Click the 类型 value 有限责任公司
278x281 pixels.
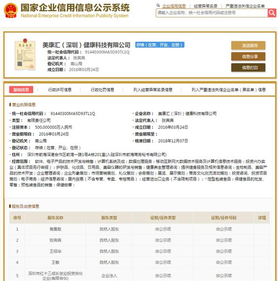(39, 120)
